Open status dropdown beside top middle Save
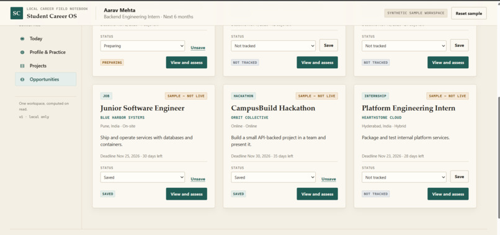Screen dimensions: 500x235 [274, 46]
